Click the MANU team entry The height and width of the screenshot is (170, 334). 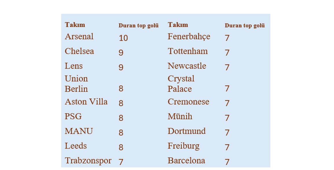pos(79,131)
